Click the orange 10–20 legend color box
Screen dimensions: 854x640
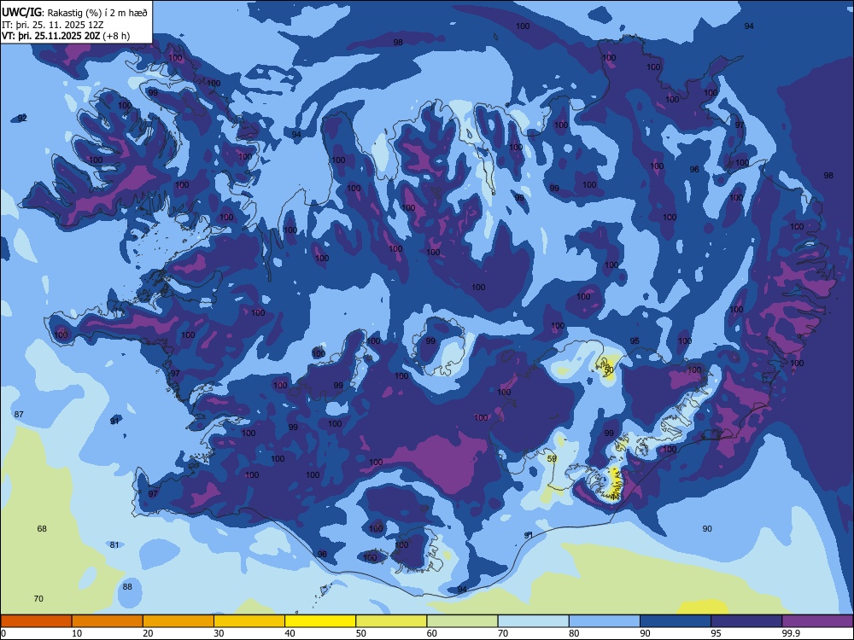108,621
